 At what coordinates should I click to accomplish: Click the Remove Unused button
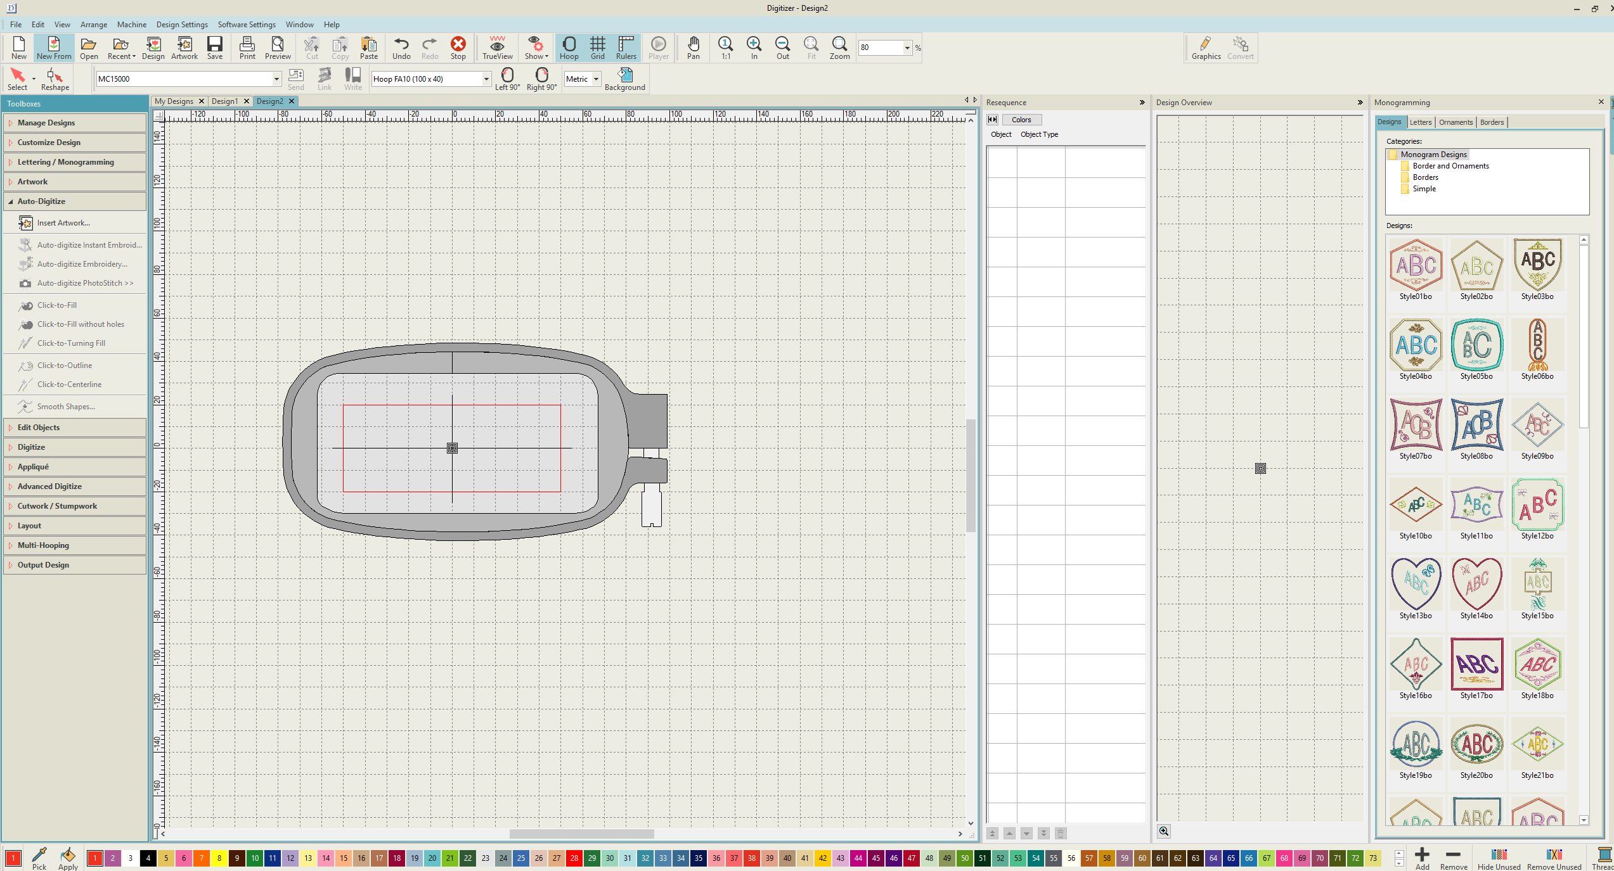pyautogui.click(x=1554, y=858)
